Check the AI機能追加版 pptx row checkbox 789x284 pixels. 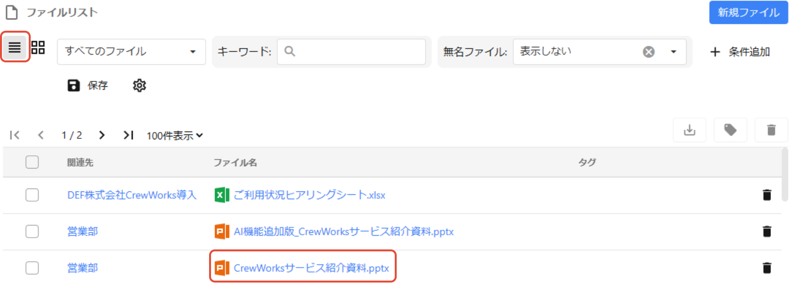pyautogui.click(x=32, y=231)
